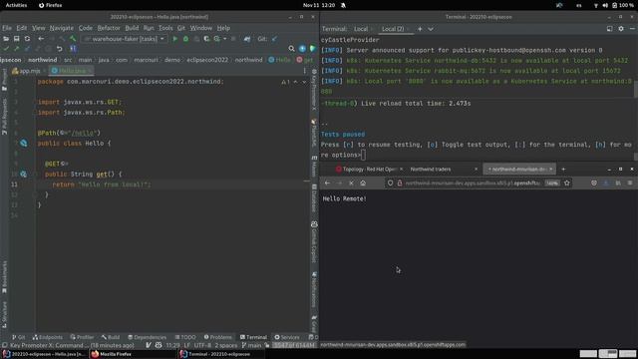
Task: Open the Dependencies tool window button
Action: [147, 337]
